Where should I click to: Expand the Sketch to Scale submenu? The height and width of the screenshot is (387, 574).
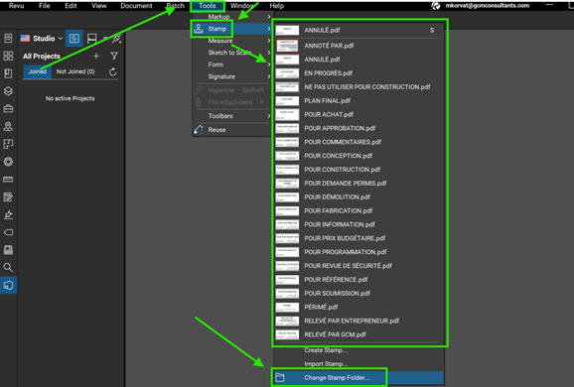(231, 53)
